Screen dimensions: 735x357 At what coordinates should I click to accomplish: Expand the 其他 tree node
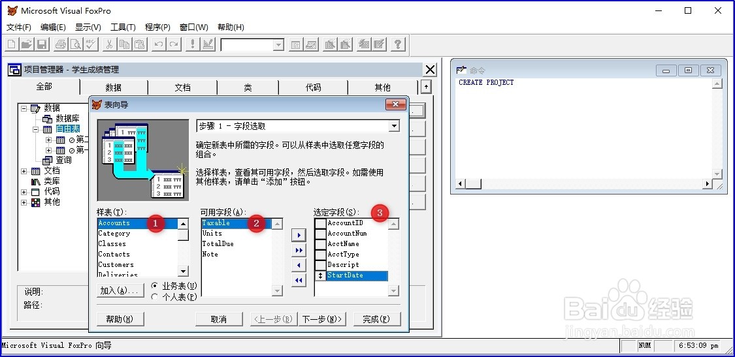coord(24,202)
